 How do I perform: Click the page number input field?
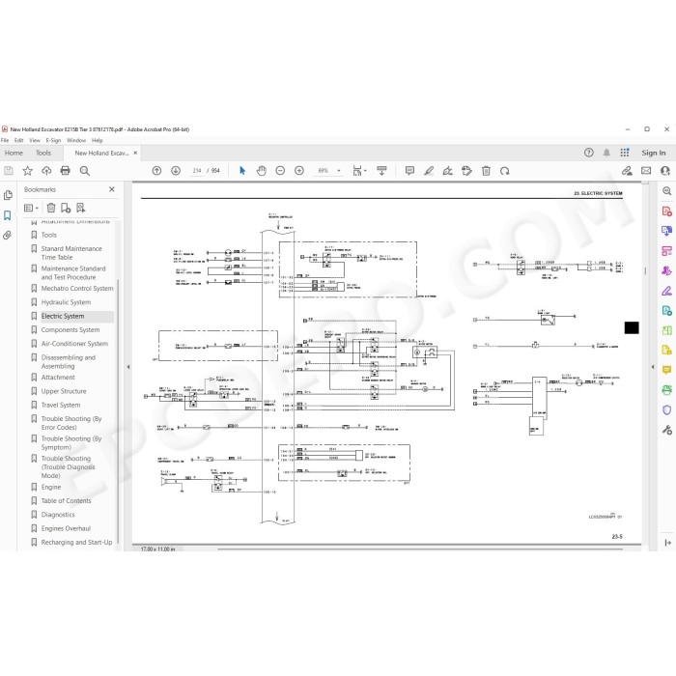click(197, 171)
